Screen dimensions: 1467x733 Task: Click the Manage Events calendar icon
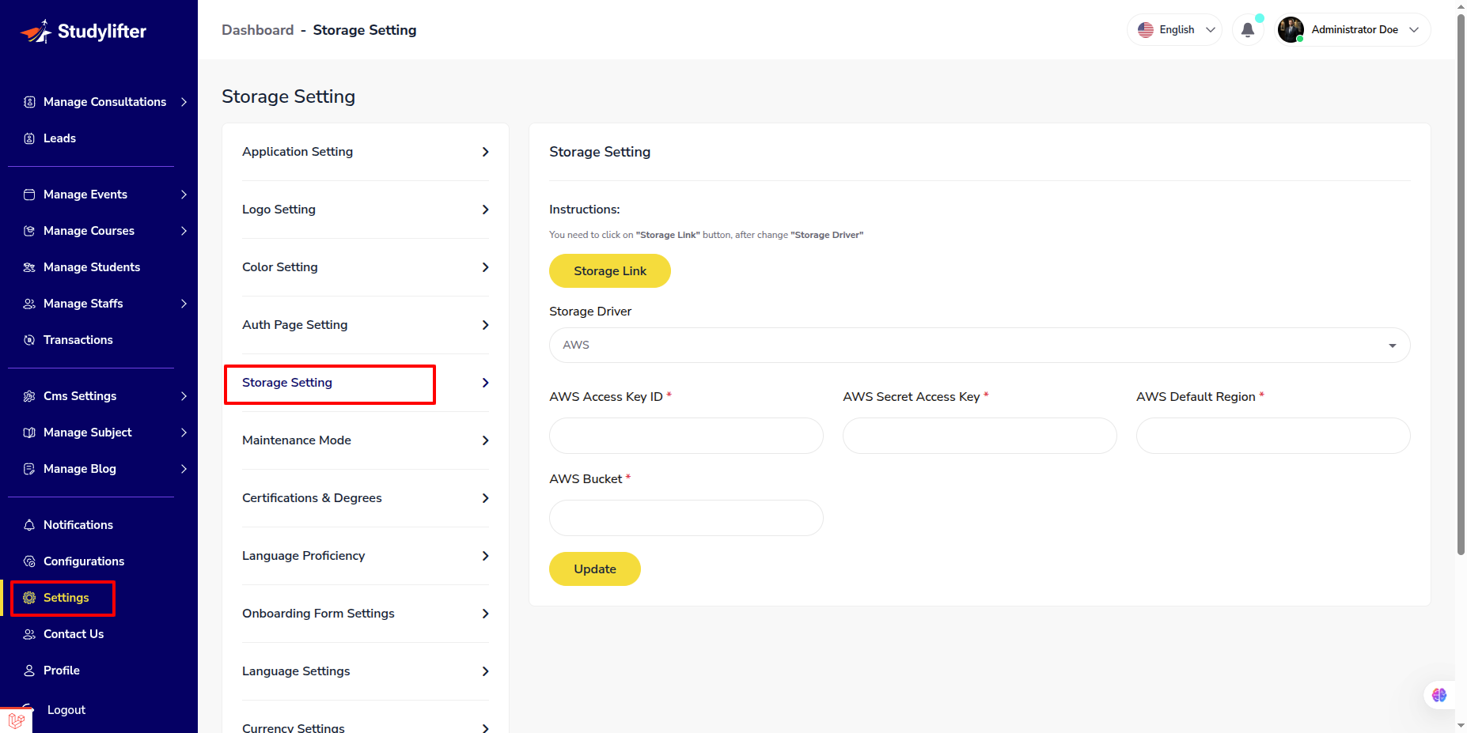29,195
